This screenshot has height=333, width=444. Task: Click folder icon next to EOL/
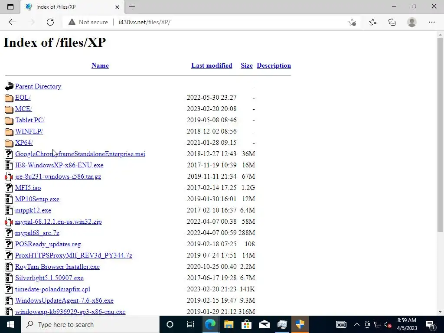click(x=9, y=98)
